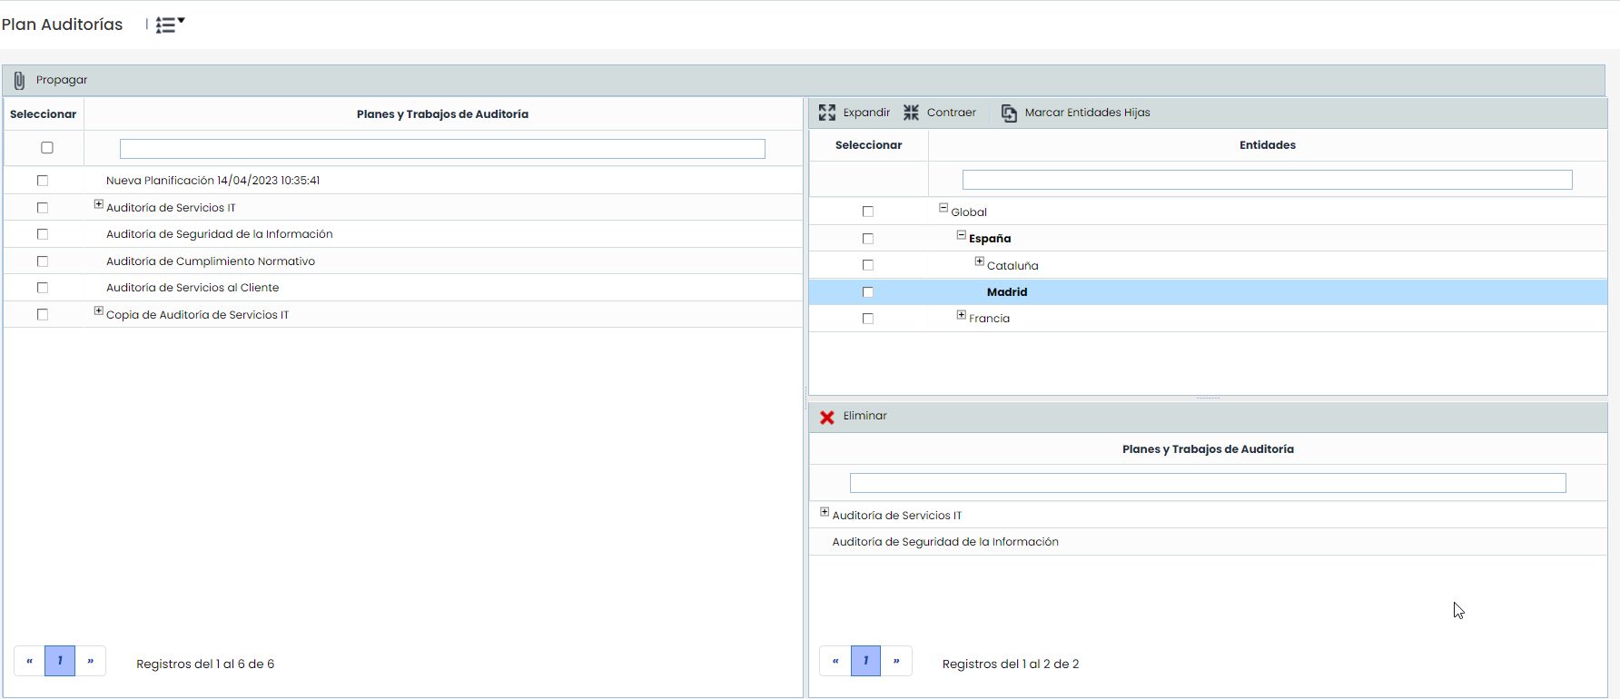Check the Auditoría de Cumplimiento Normativo checkbox
1620x699 pixels.
coord(43,261)
